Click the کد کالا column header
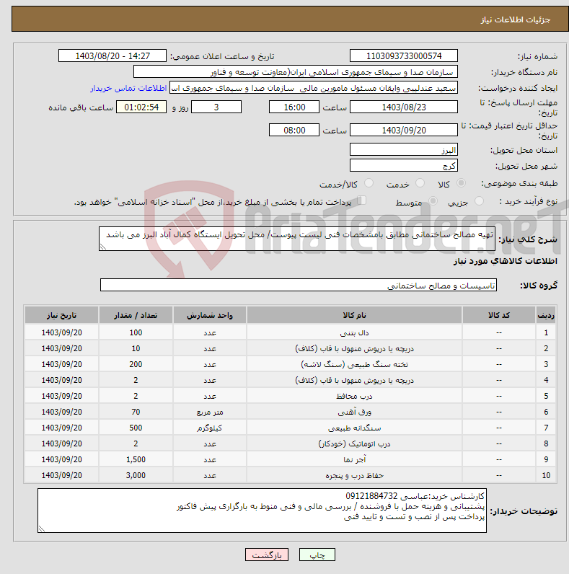Image resolution: width=569 pixels, height=574 pixels. point(499,315)
